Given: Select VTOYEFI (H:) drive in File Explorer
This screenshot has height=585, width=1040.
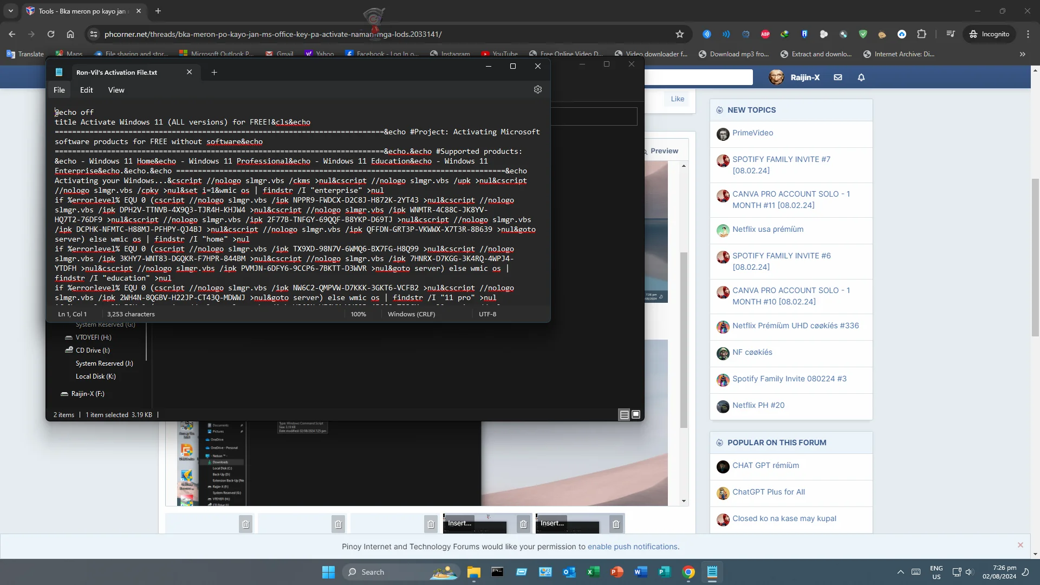Looking at the screenshot, I should point(93,337).
